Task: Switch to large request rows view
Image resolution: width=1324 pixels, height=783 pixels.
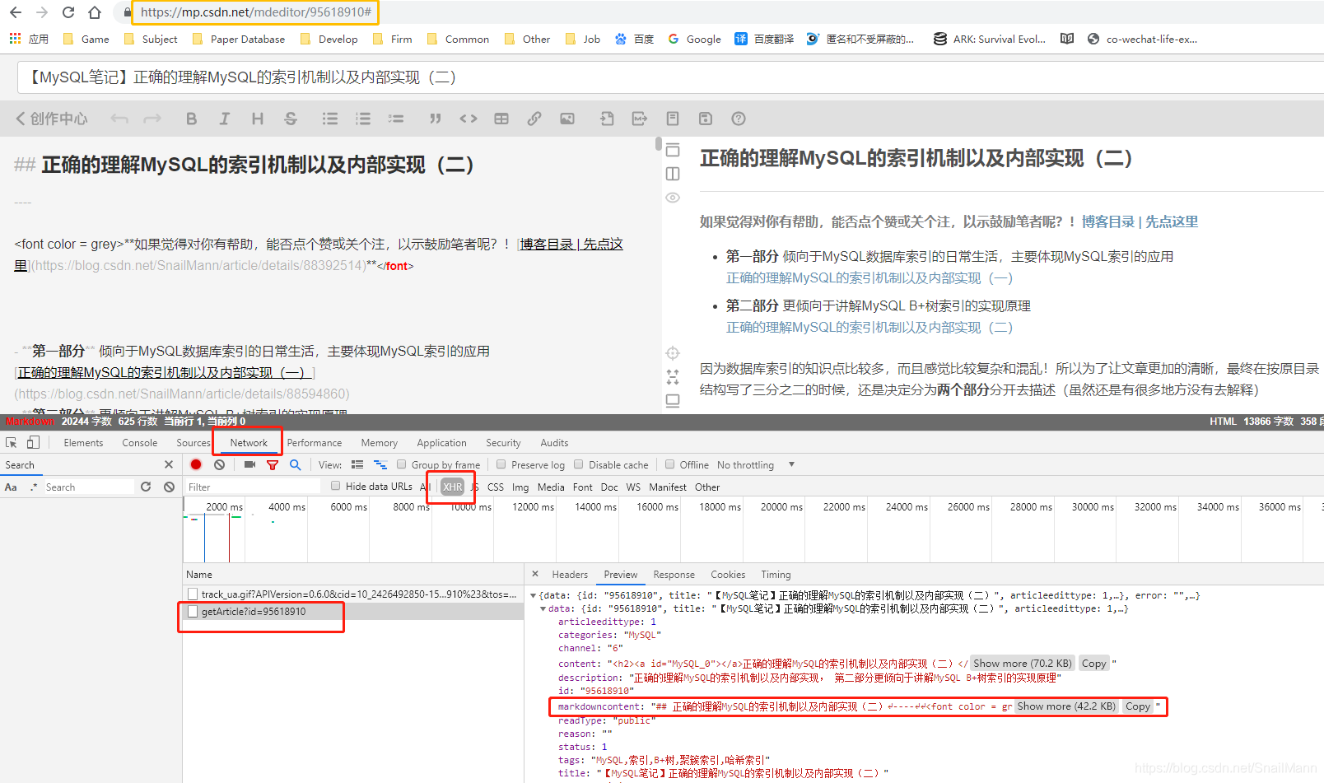Action: 357,464
